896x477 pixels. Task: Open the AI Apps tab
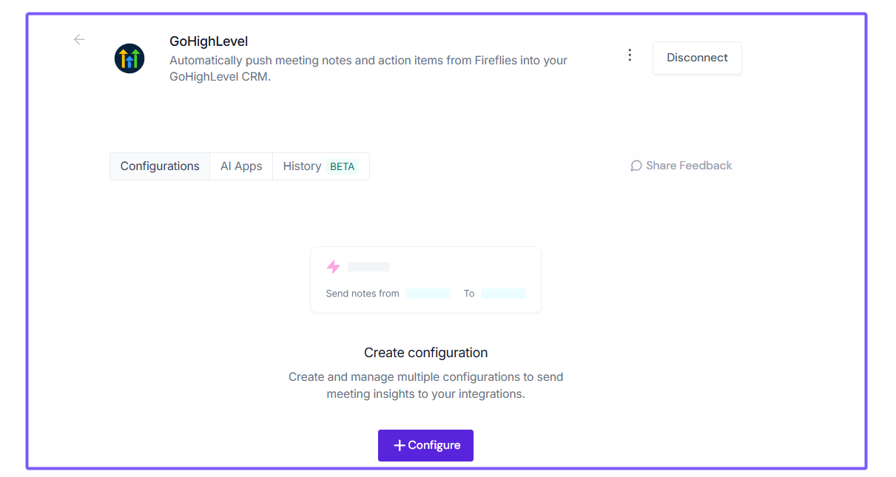point(241,166)
